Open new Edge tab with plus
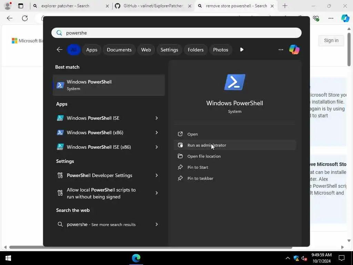 [x=285, y=6]
